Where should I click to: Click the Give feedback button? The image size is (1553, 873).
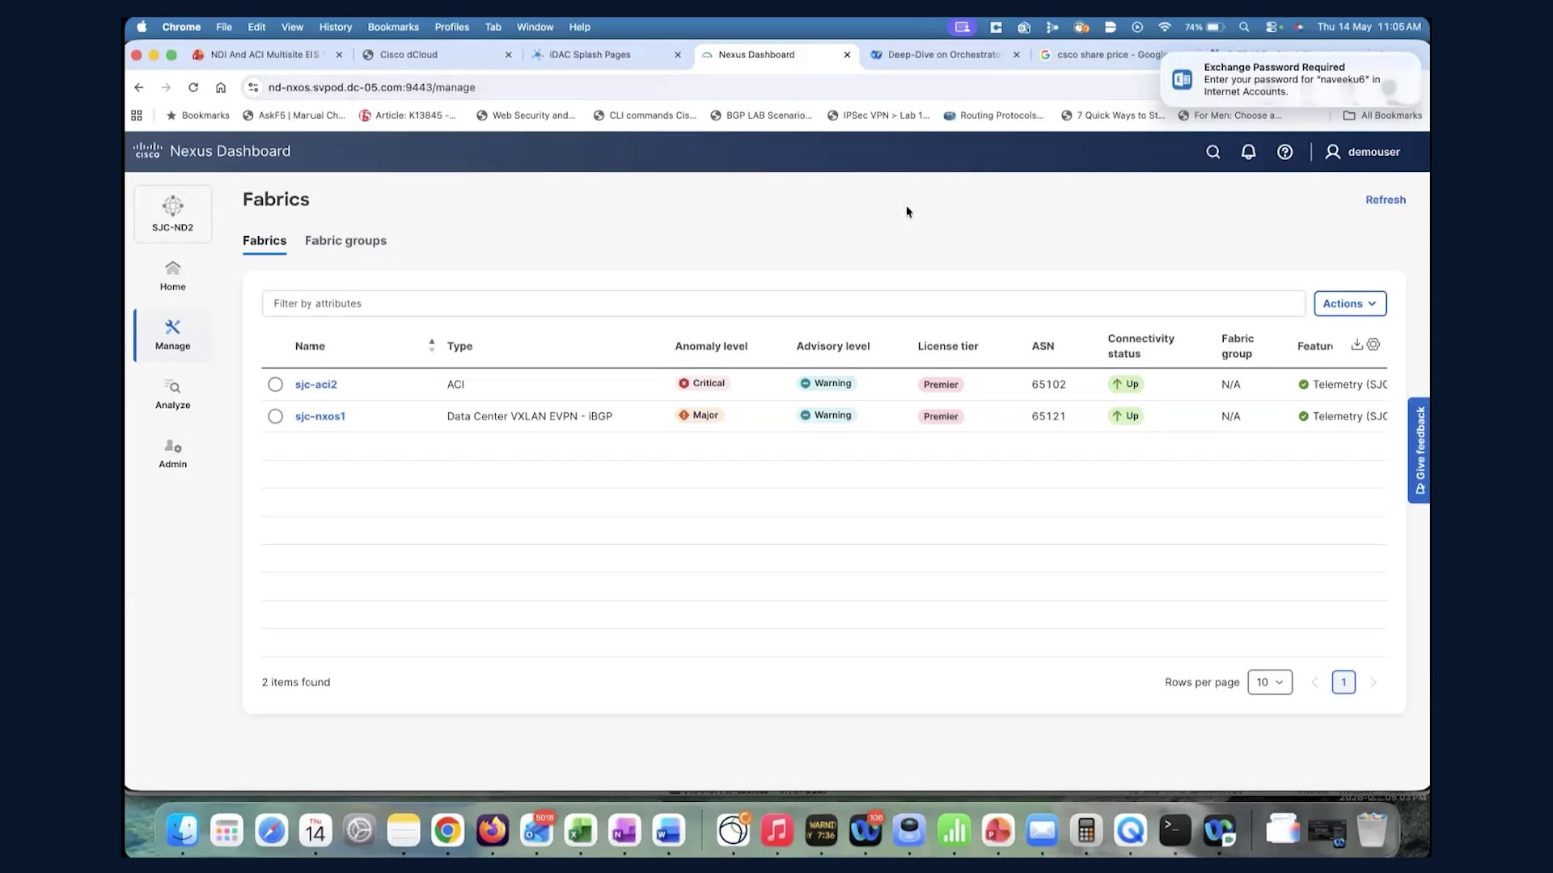click(1419, 450)
